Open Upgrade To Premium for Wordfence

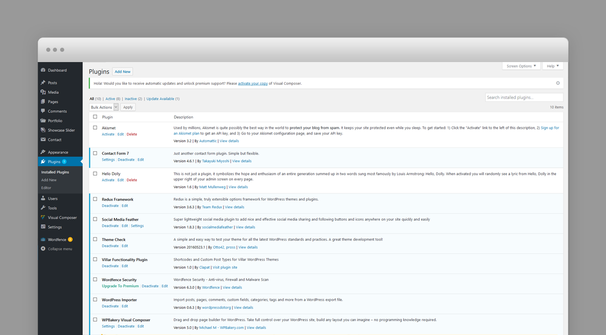click(120, 286)
